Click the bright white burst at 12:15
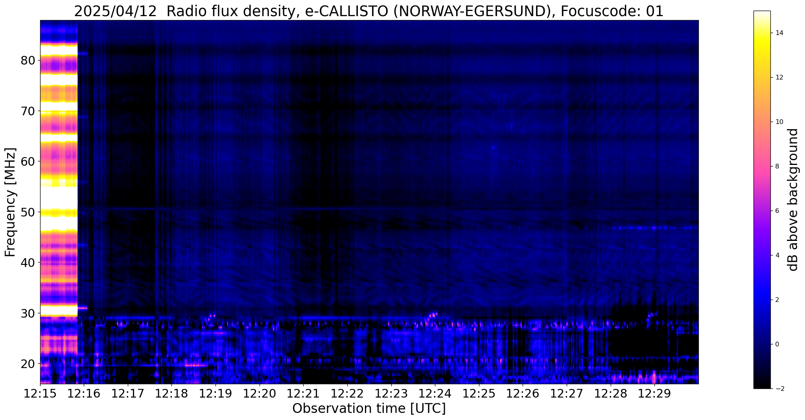Screen dimensions: 805x420 point(59,202)
